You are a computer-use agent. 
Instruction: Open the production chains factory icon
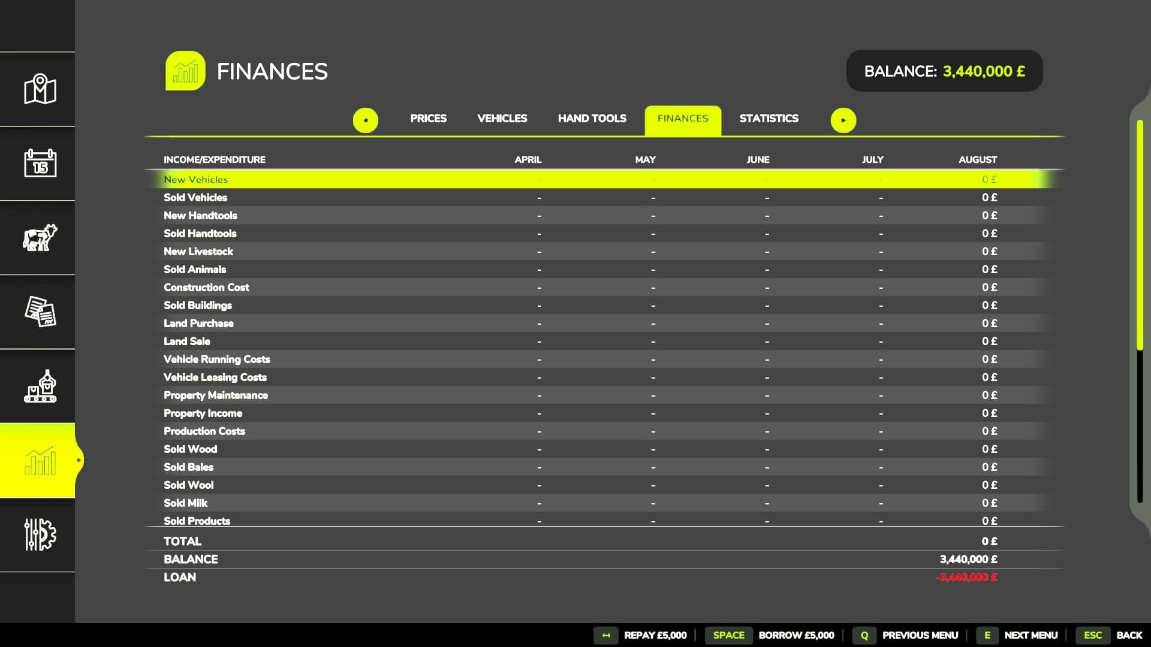coord(40,386)
